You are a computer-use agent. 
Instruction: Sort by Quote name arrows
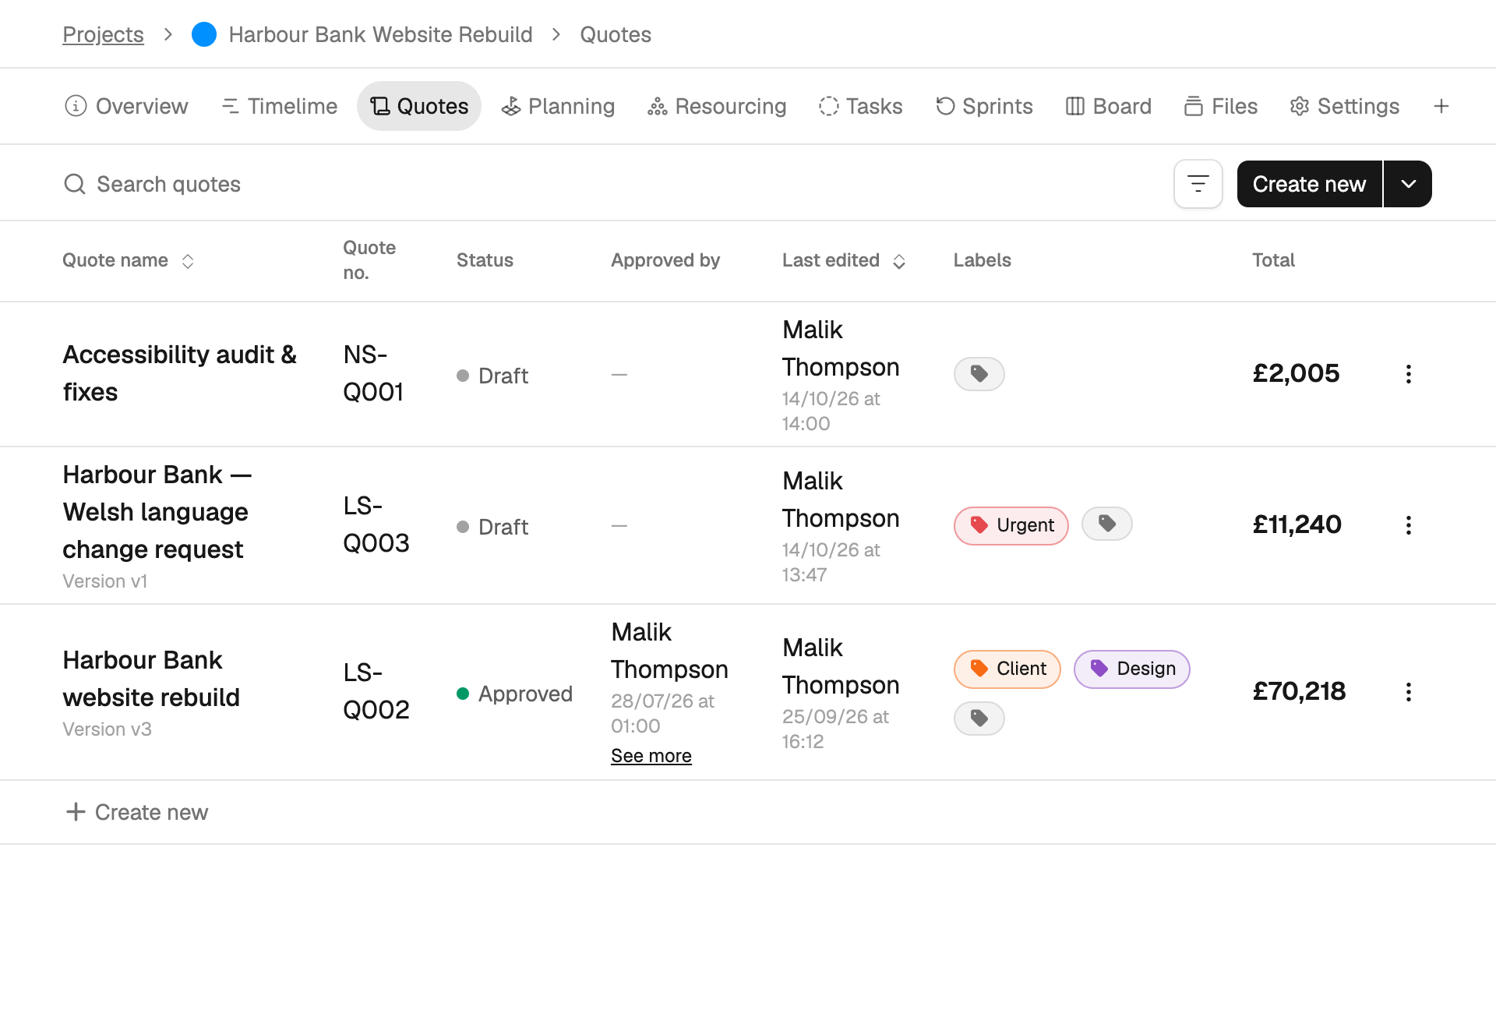(x=188, y=261)
